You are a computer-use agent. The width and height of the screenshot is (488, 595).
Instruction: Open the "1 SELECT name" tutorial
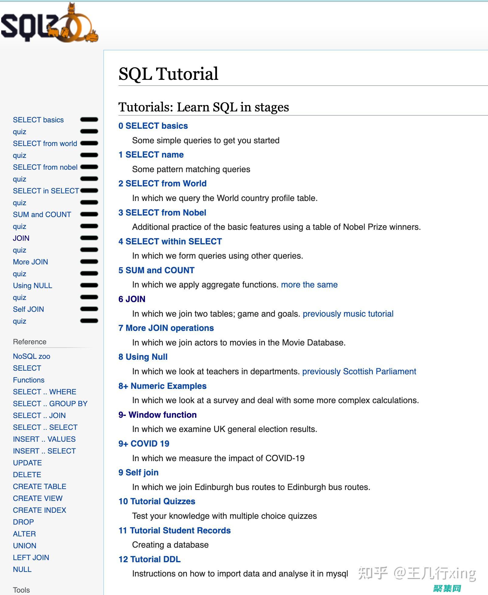point(151,155)
